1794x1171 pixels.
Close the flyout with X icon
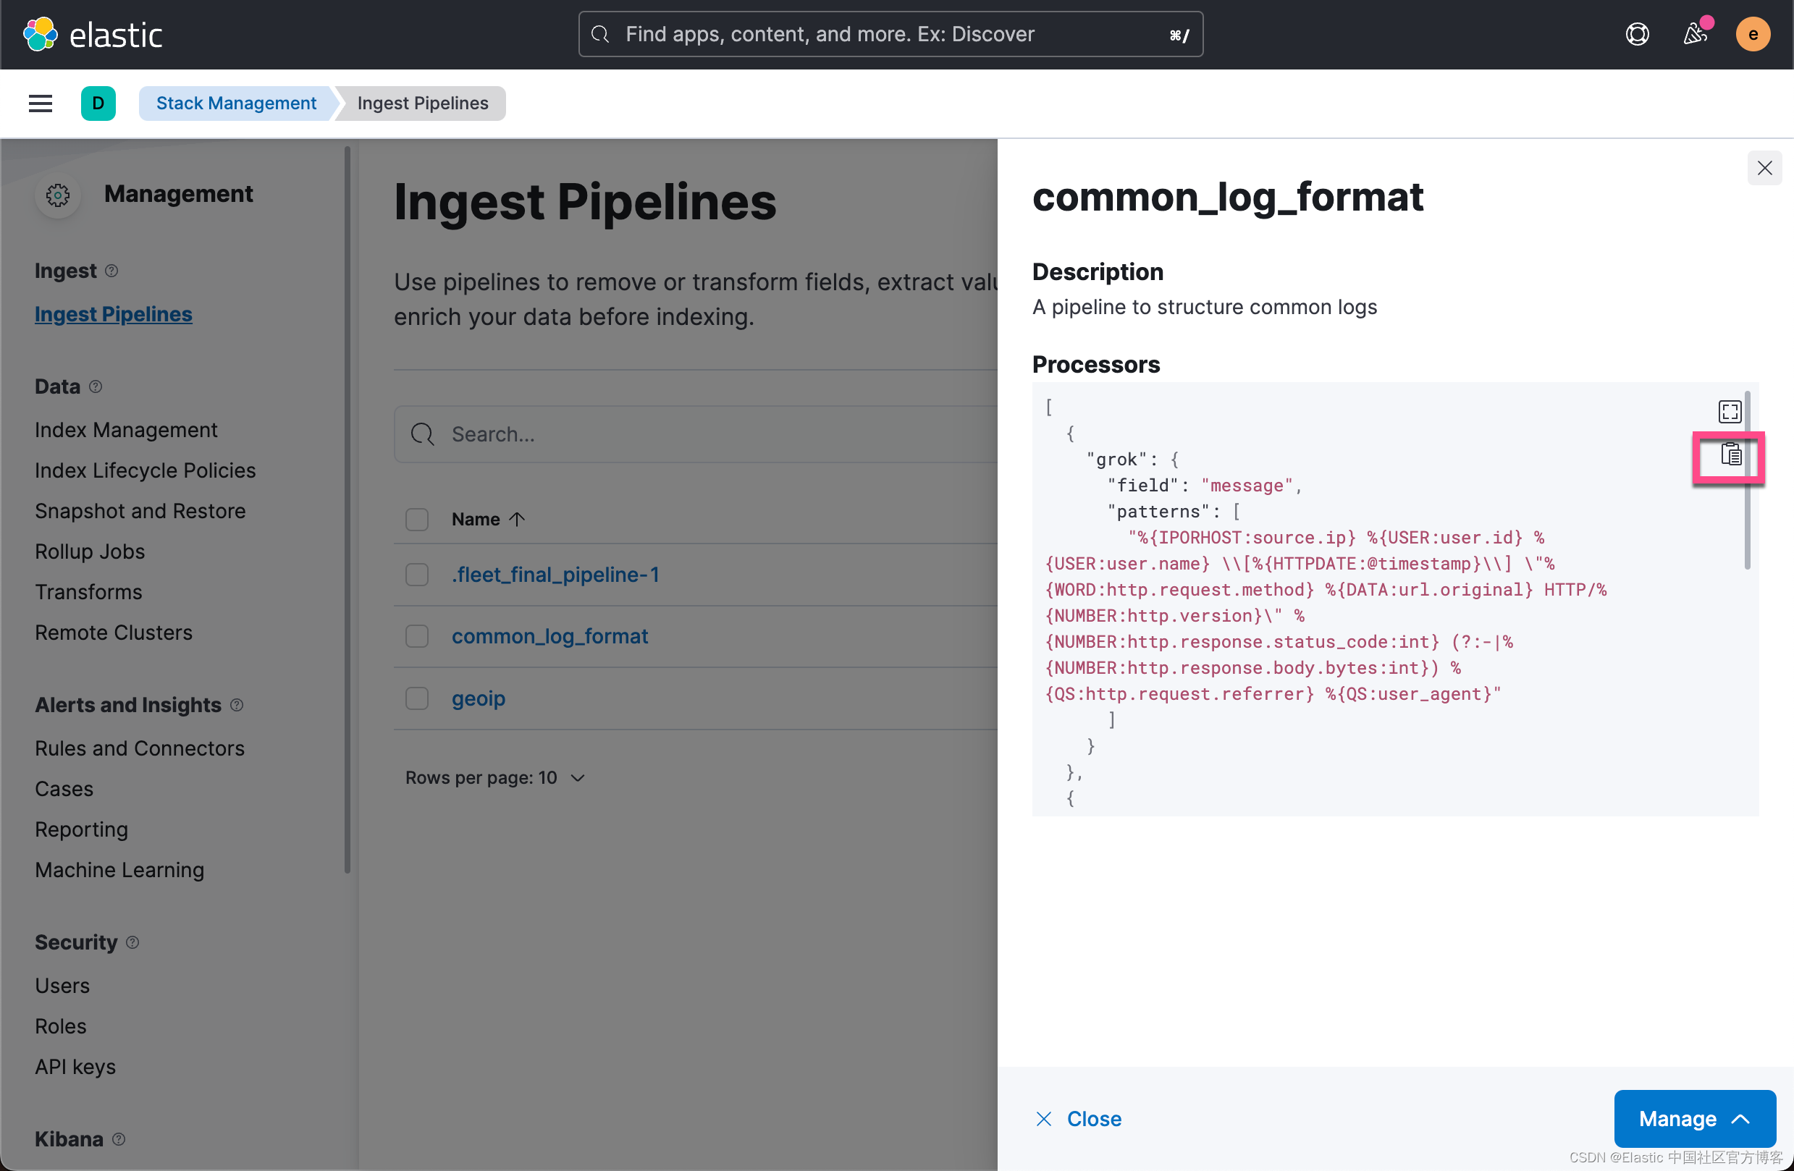point(1764,168)
